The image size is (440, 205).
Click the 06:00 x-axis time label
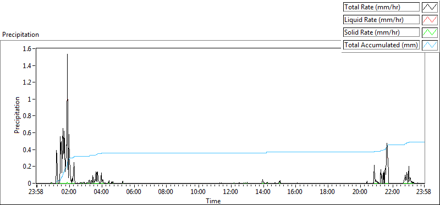[x=134, y=192]
